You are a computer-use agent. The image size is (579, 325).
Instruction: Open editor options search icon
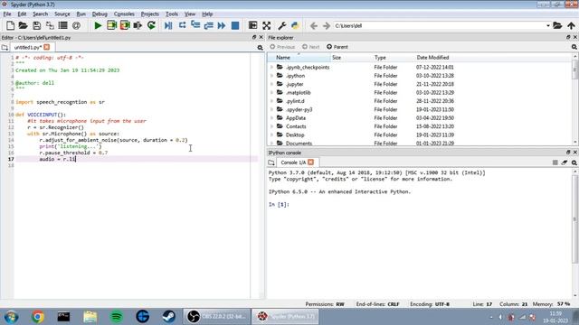pyautogui.click(x=260, y=48)
